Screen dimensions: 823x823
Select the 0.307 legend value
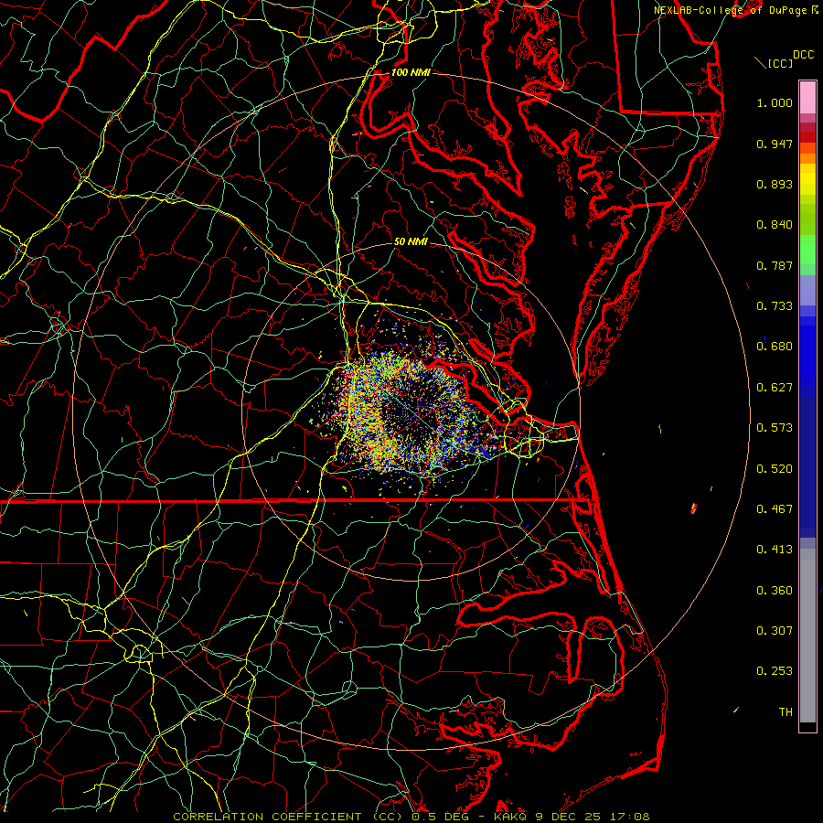click(775, 631)
